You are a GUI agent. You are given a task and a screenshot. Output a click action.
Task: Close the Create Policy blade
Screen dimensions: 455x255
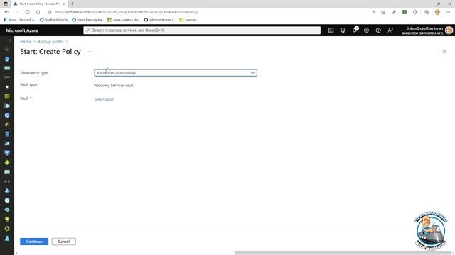(x=444, y=52)
